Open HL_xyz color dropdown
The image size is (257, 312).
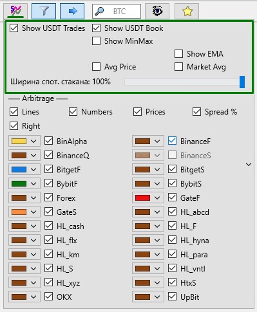point(24,282)
